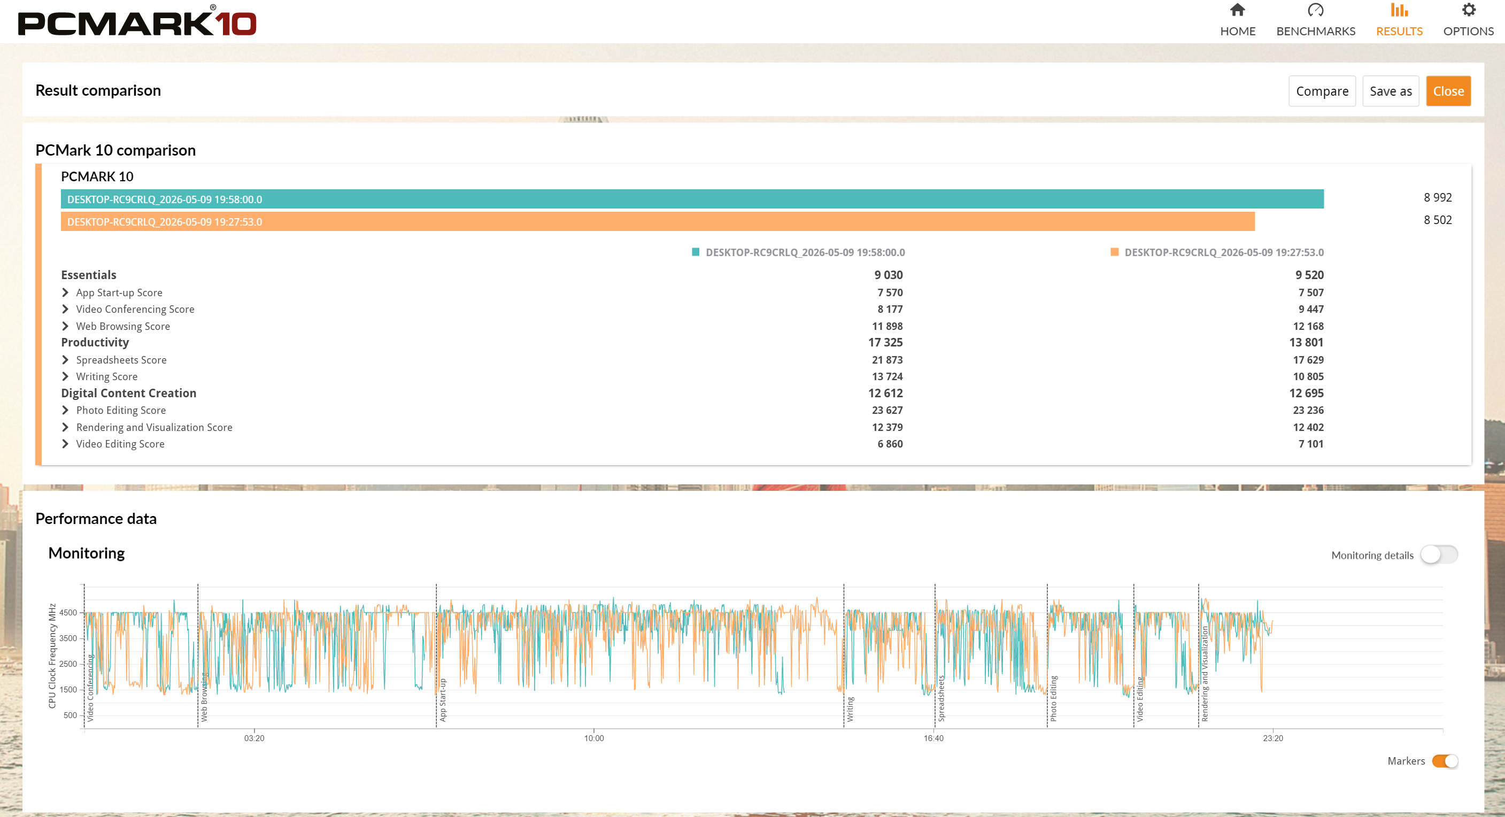Image resolution: width=1505 pixels, height=817 pixels.
Task: Click the Compare button
Action: point(1322,91)
